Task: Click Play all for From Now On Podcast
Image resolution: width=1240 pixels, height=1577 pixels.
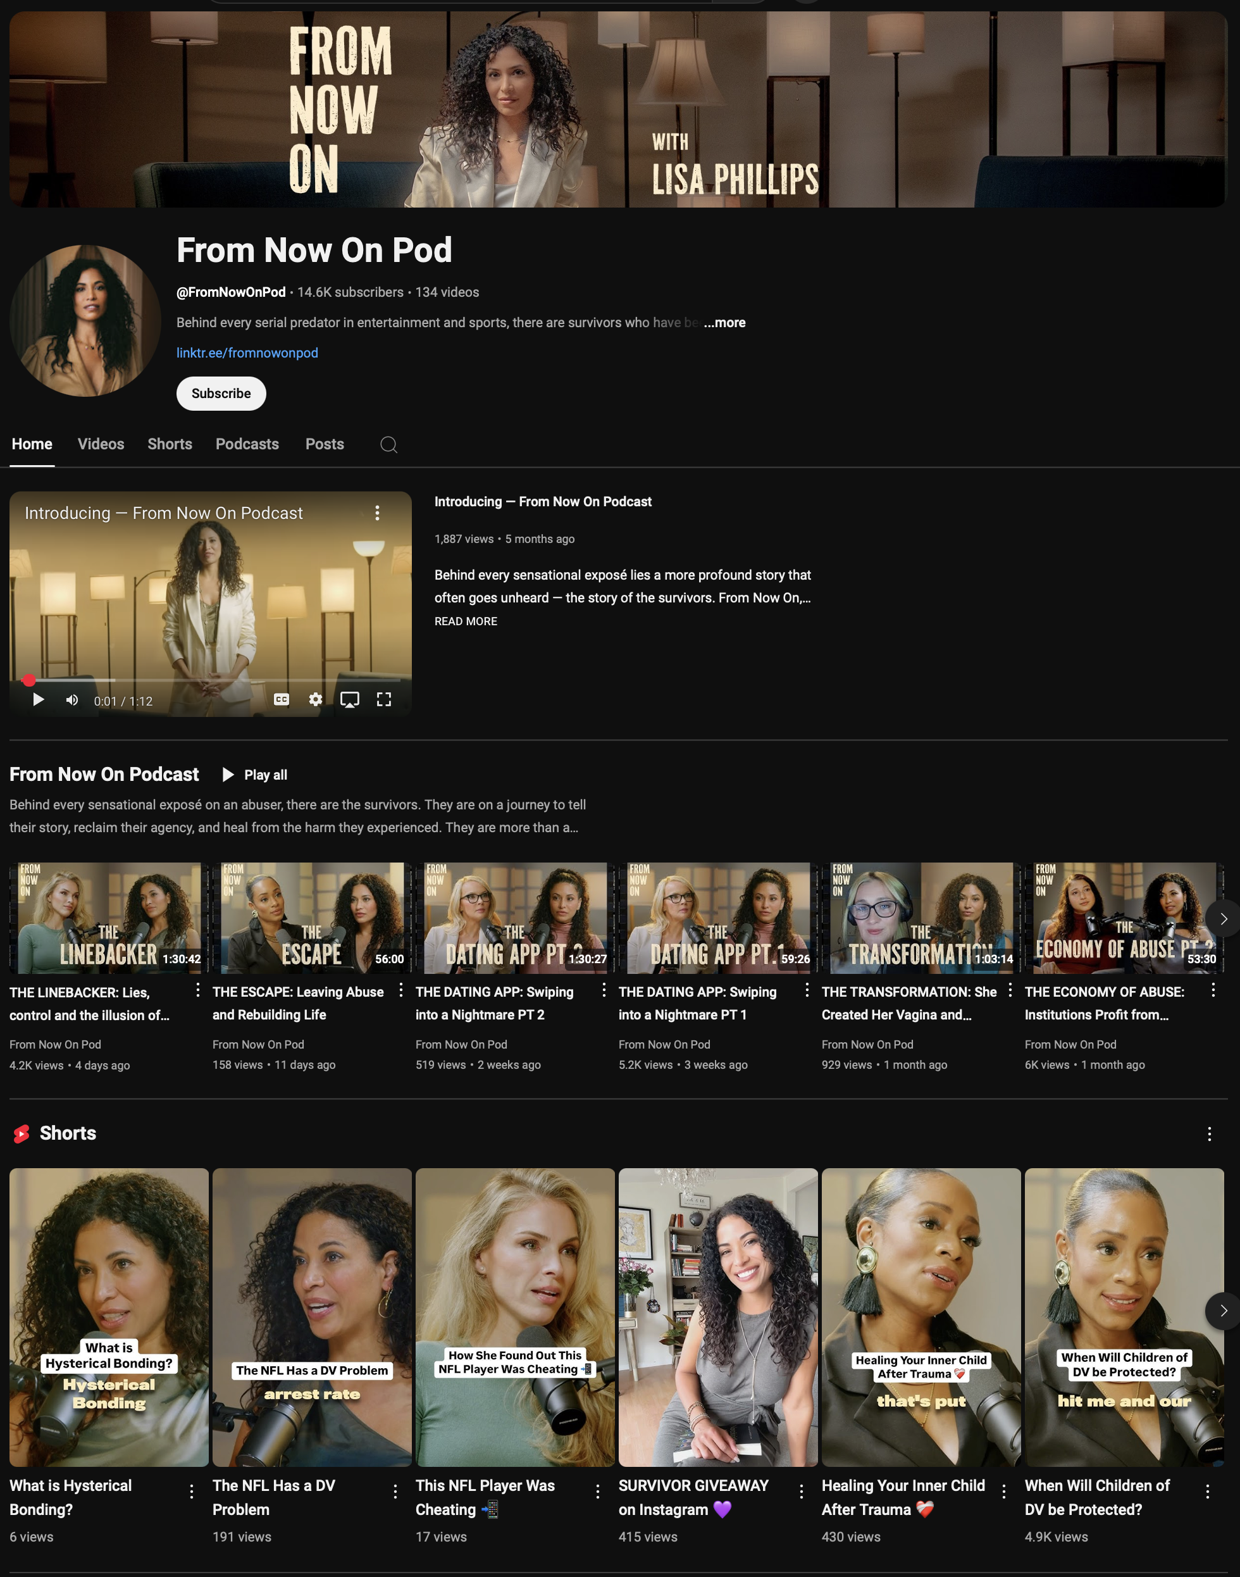Action: [255, 775]
